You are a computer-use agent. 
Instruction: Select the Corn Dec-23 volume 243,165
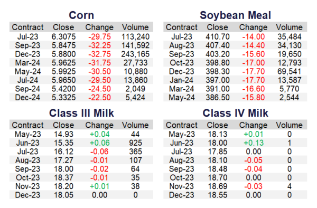135,54
